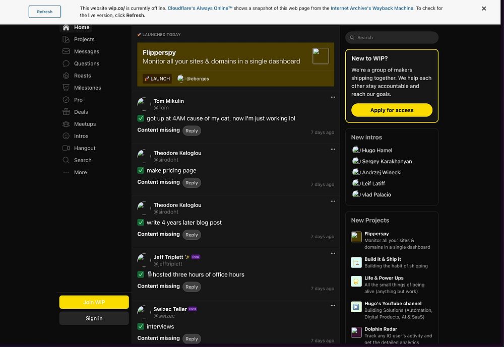Click the Hangout video camera icon
This screenshot has height=347, width=504.
point(66,148)
